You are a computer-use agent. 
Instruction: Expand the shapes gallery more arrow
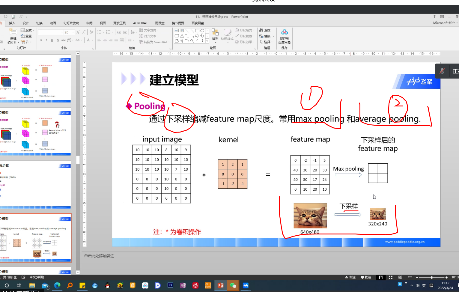[x=207, y=41]
